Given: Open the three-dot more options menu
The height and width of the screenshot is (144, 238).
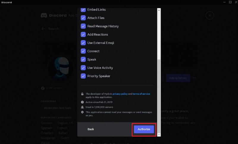Looking at the screenshot, I should [x=194, y=78].
